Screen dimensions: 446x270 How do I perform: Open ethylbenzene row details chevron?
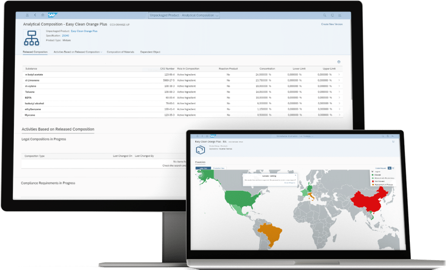[339, 109]
